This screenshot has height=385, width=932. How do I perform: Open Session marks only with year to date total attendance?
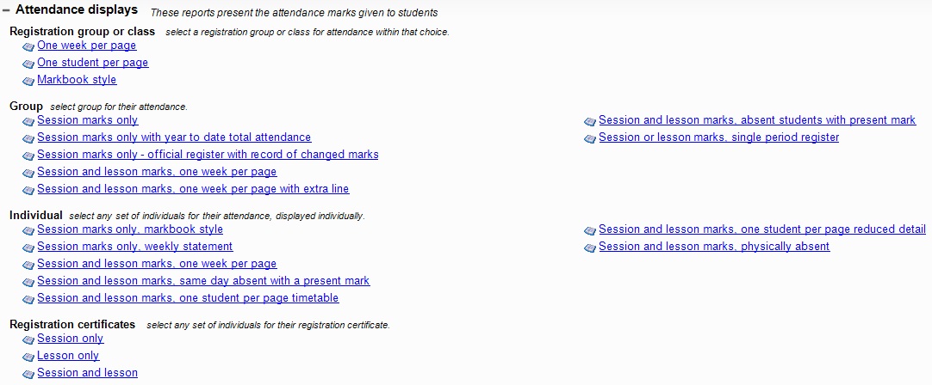[174, 137]
